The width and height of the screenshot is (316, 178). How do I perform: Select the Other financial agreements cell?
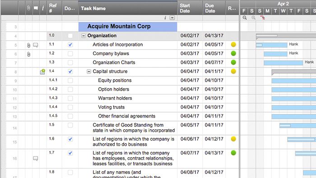[128, 116]
